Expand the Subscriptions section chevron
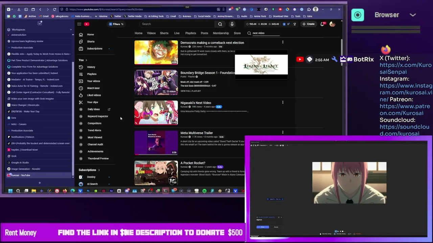This screenshot has height=243, width=433. pos(99,170)
